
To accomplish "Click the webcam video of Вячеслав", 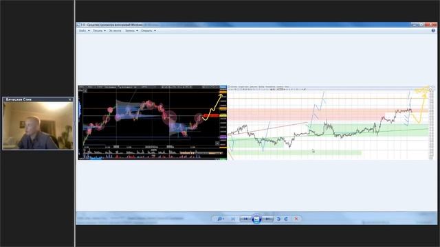I will (x=38, y=126).
